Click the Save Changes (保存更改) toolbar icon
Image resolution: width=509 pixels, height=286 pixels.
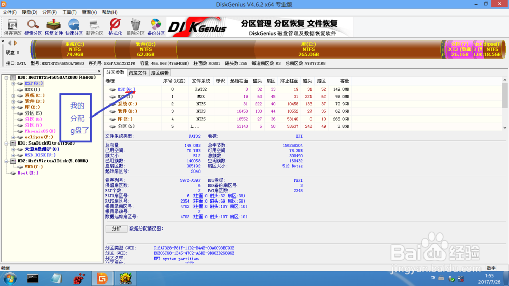tap(13, 27)
